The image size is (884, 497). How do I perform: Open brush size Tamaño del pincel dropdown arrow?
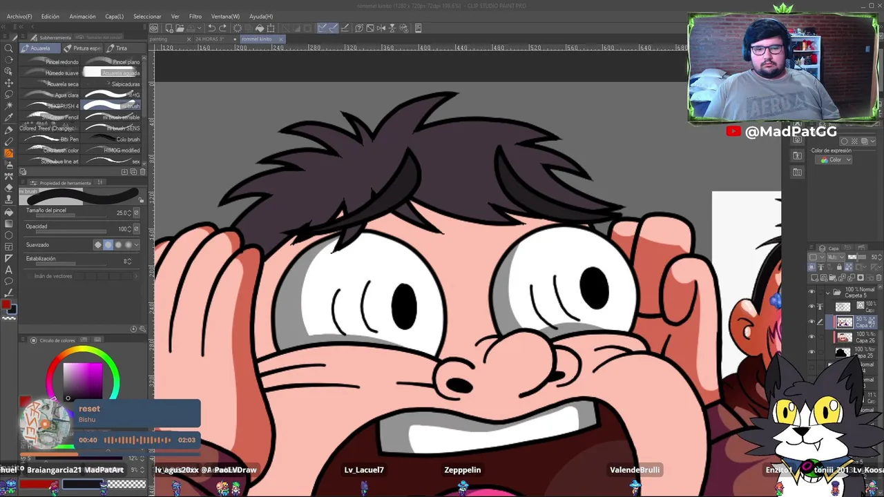tap(136, 213)
